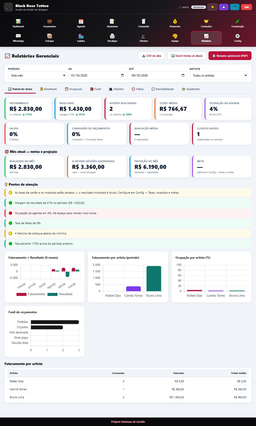Open the Comandas section

pyautogui.click(x=143, y=23)
